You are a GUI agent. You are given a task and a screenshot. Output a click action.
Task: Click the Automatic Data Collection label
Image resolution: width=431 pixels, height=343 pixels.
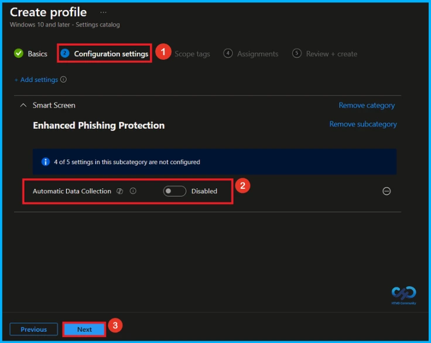click(x=72, y=191)
